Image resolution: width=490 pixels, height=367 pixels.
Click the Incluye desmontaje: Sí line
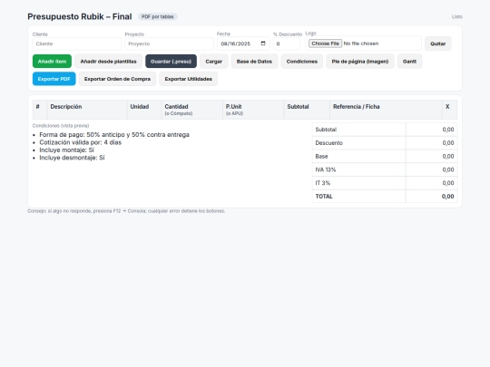[72, 158]
